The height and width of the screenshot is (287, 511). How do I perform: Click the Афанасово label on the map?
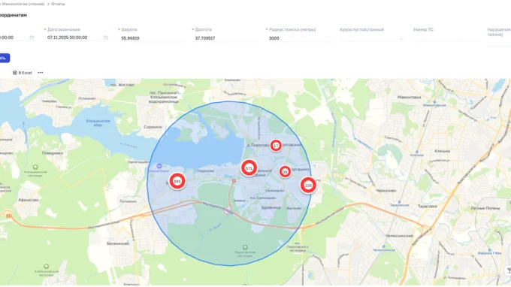[29, 200]
